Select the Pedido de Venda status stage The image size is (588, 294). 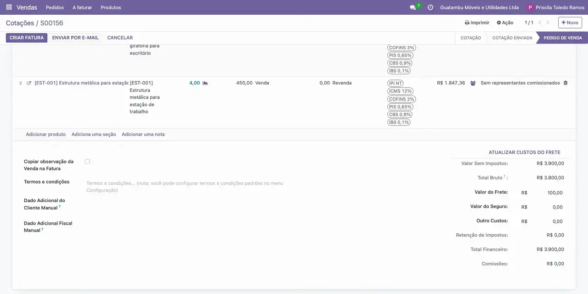[563, 38]
